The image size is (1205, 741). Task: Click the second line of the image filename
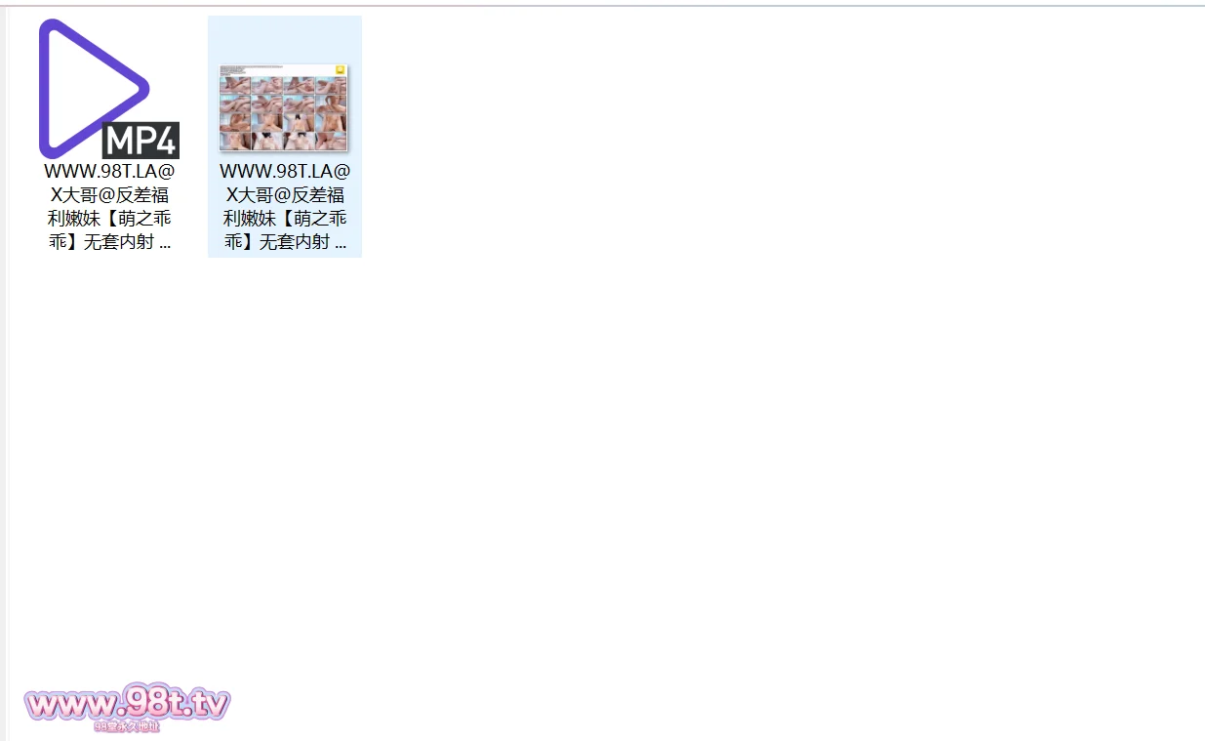(x=285, y=194)
